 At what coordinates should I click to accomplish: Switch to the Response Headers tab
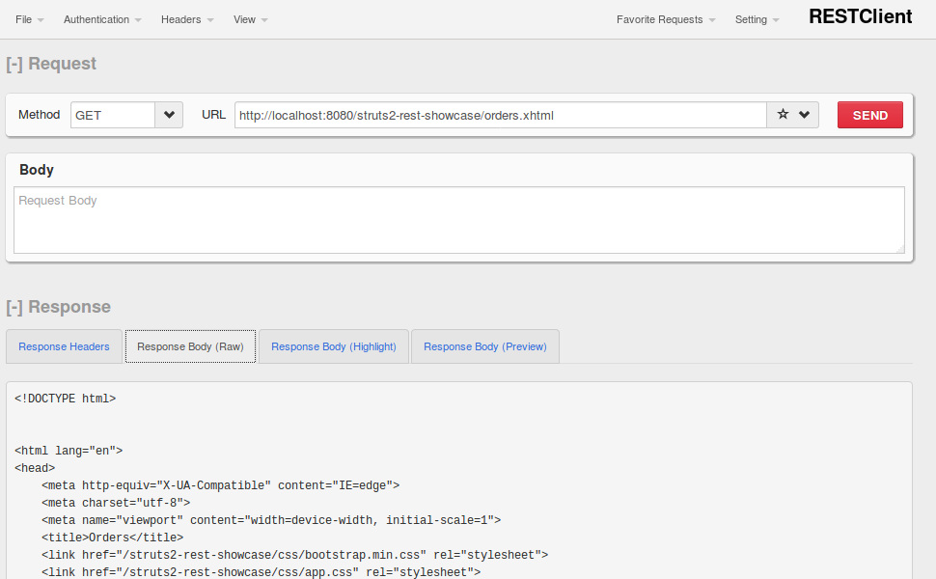pyautogui.click(x=64, y=346)
